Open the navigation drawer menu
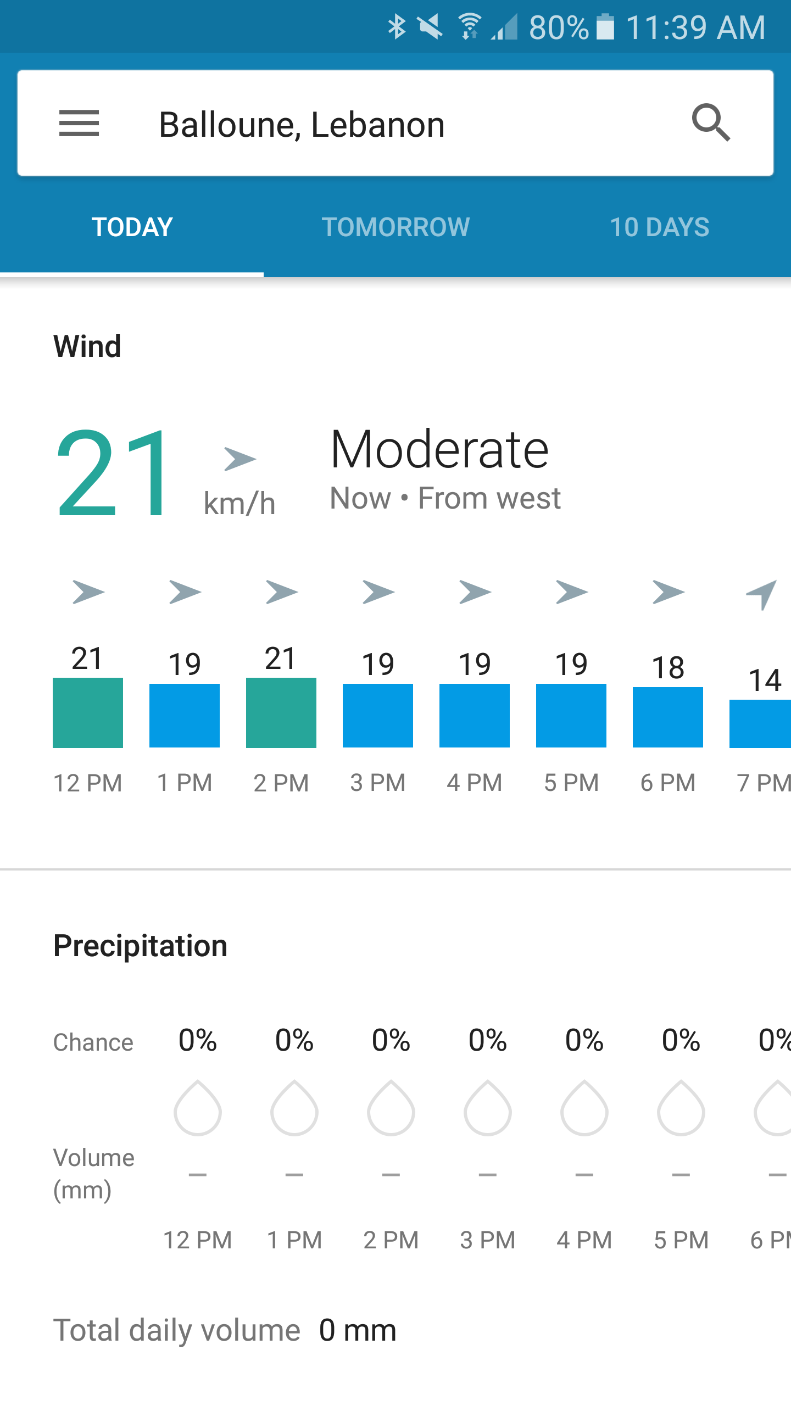 (79, 124)
